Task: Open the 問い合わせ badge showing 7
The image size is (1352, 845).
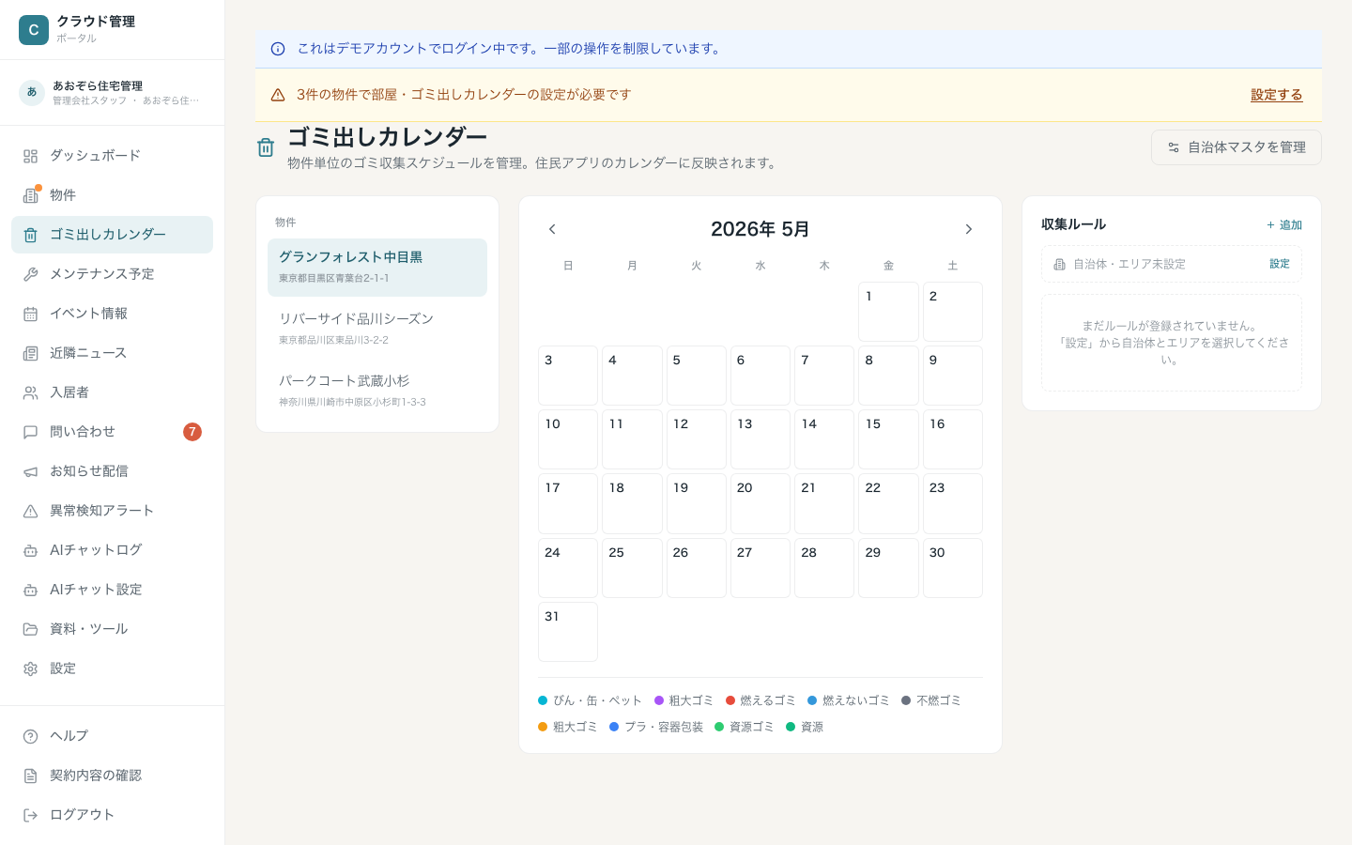Action: [x=192, y=432]
